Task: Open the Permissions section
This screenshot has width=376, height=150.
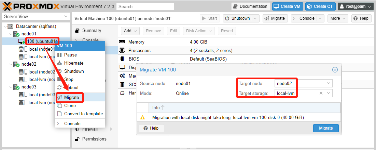Action: (x=95, y=139)
